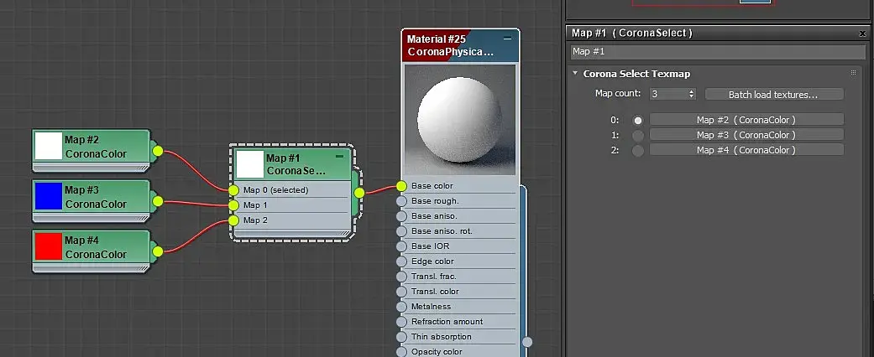
Task: Open the Map #4 (CoronaColor) slot button
Action: [x=746, y=149]
